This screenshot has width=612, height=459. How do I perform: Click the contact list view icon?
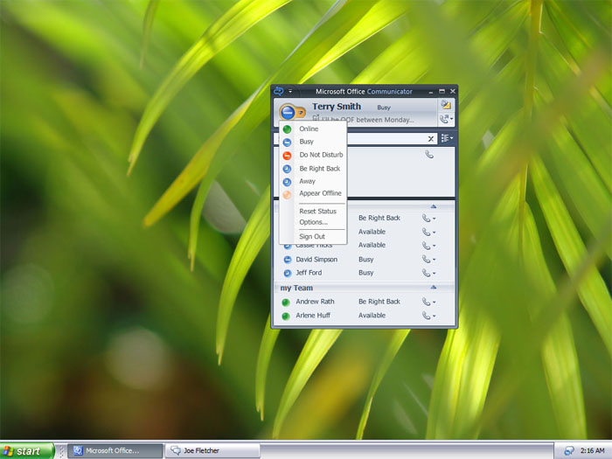click(x=444, y=138)
